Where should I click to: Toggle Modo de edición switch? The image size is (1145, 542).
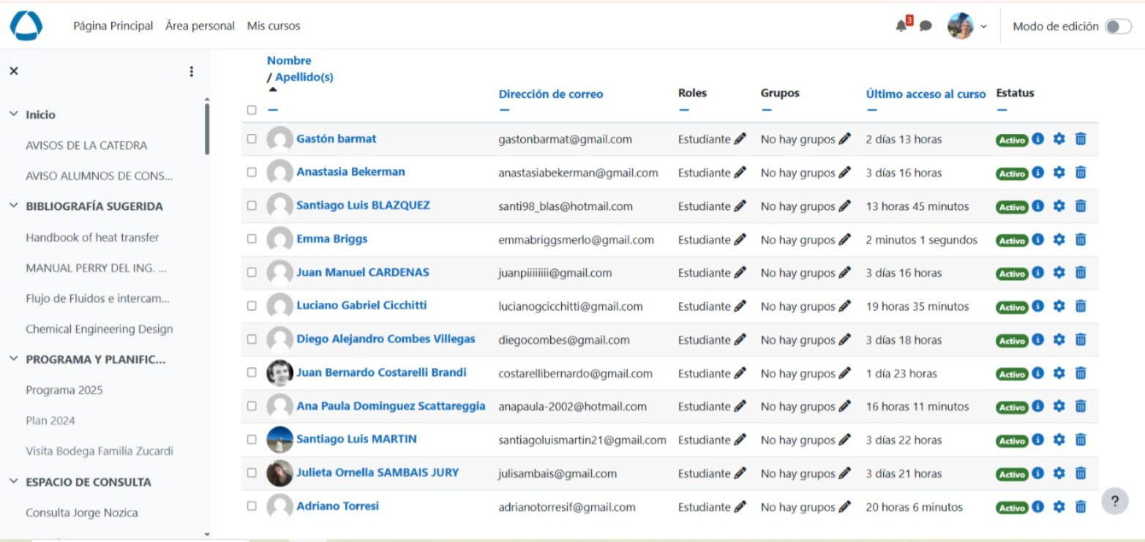[1117, 26]
